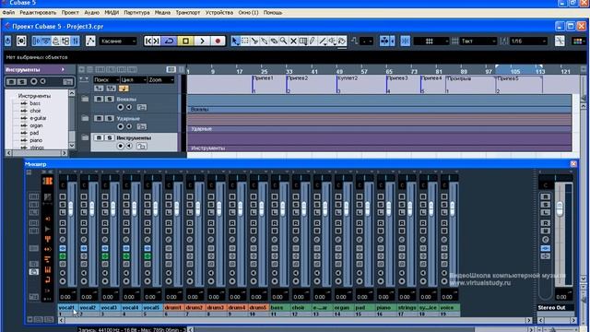The width and height of the screenshot is (590, 332).
Task: Select the piano instrument in tree
Action: coord(36,140)
